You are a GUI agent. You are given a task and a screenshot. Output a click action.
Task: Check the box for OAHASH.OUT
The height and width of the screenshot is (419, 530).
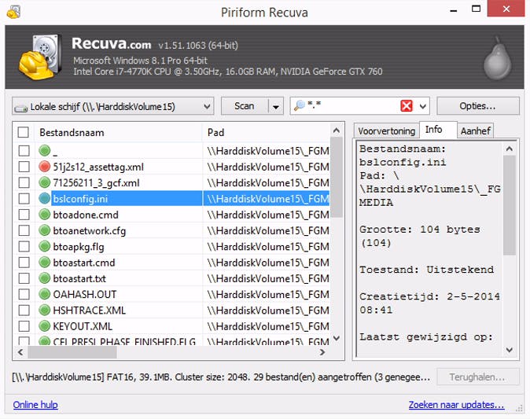[24, 294]
